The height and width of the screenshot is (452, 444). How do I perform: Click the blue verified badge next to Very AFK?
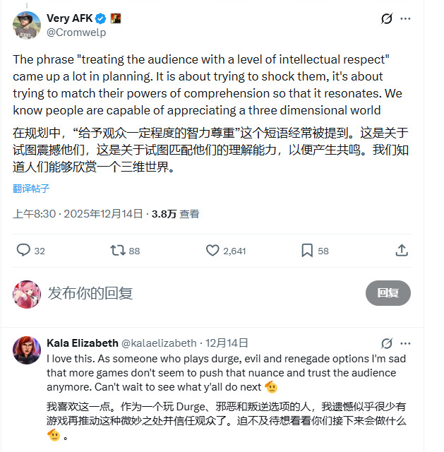point(102,18)
